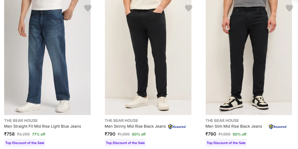
Task: Click Assured badge beside Skinny Black Jeans
Action: click(x=177, y=127)
